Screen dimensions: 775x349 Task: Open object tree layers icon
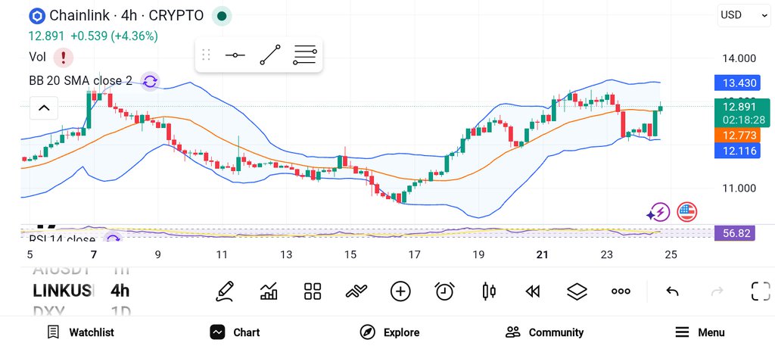click(x=577, y=291)
